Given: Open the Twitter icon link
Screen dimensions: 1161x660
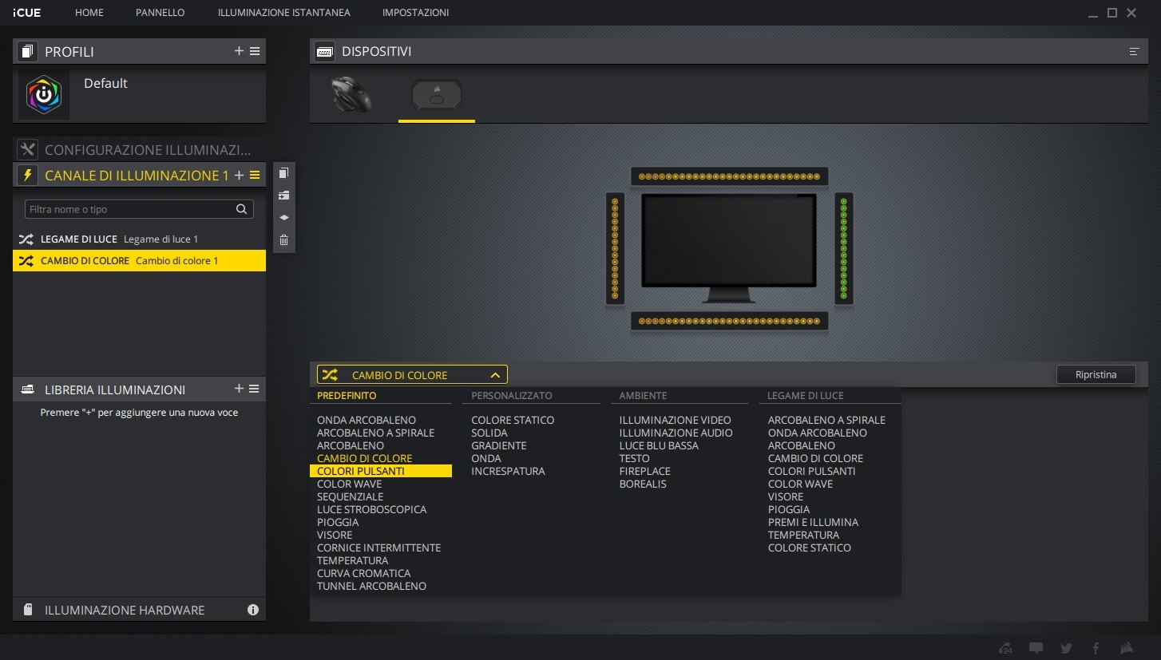Looking at the screenshot, I should [x=1066, y=648].
